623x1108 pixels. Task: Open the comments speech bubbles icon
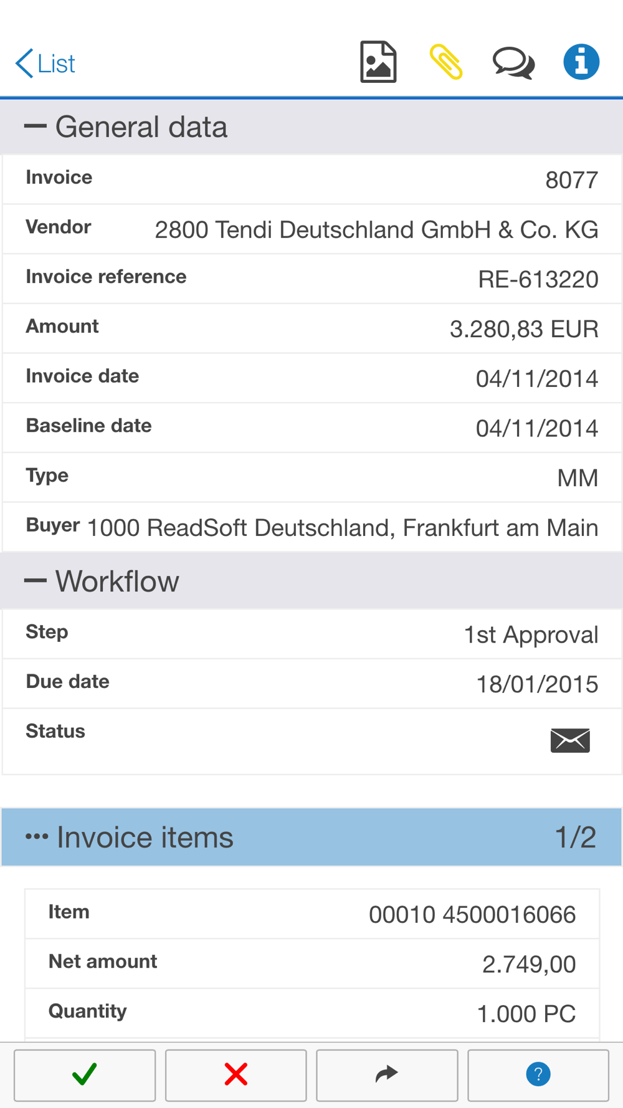[x=513, y=63]
